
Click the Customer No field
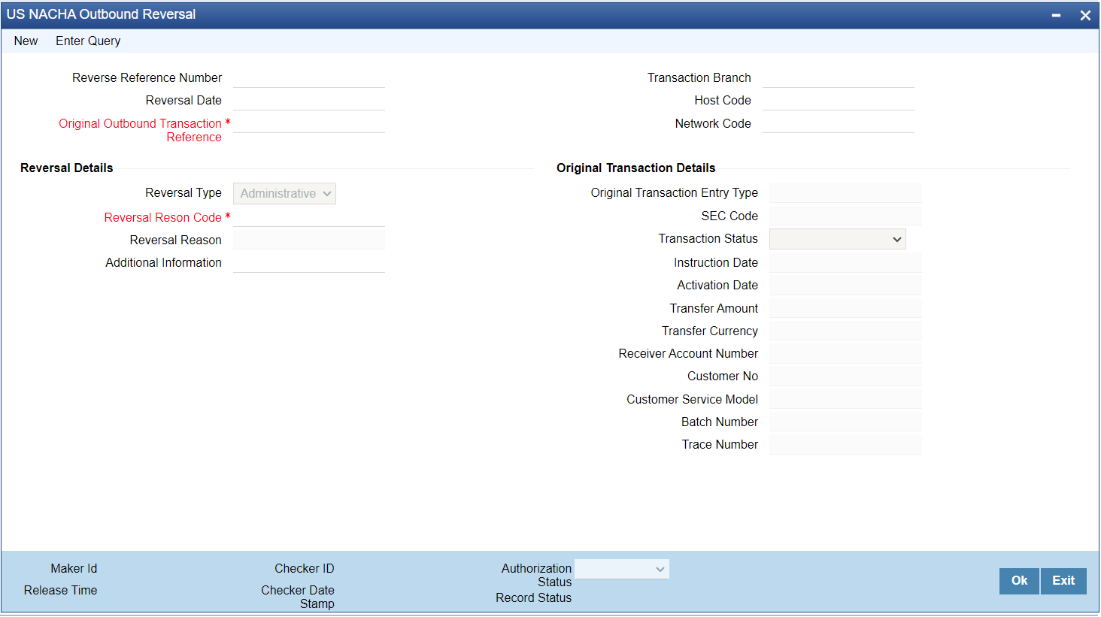pyautogui.click(x=845, y=376)
